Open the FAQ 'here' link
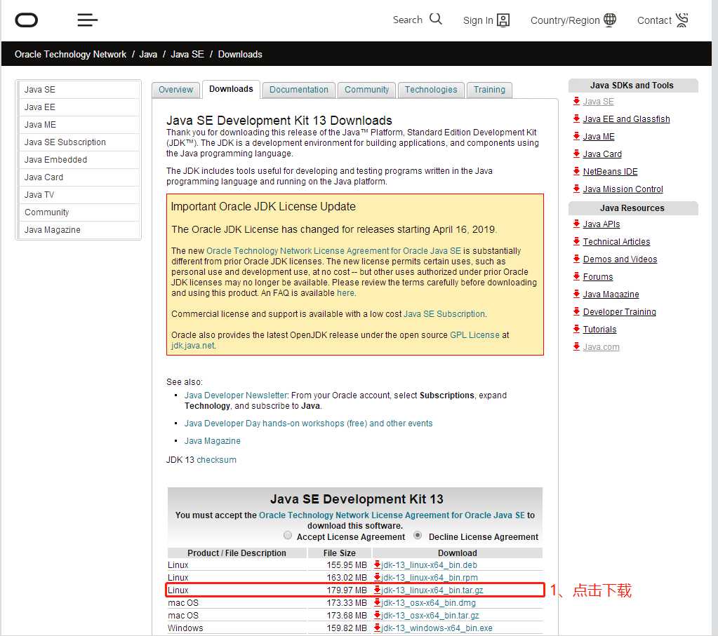Image resolution: width=718 pixels, height=636 pixels. tap(346, 293)
